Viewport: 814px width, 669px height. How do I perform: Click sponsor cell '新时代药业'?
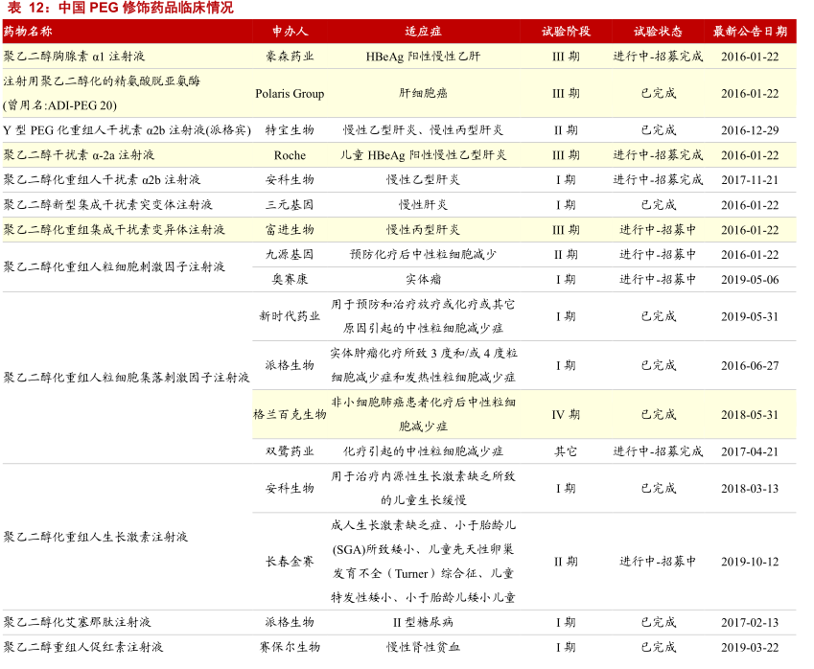[290, 316]
